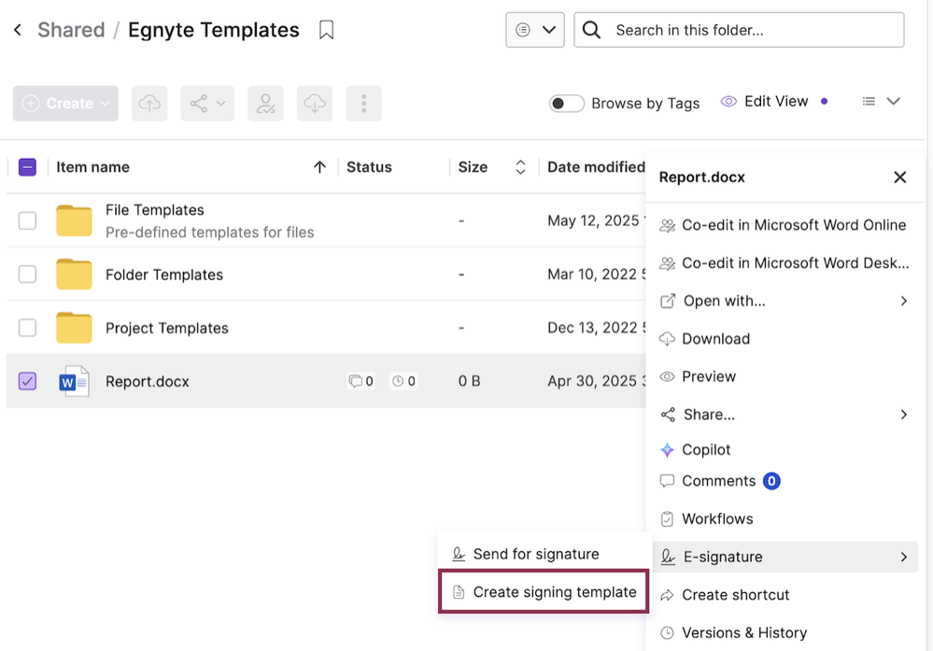Toggle Browse by Tags switch

pos(566,104)
